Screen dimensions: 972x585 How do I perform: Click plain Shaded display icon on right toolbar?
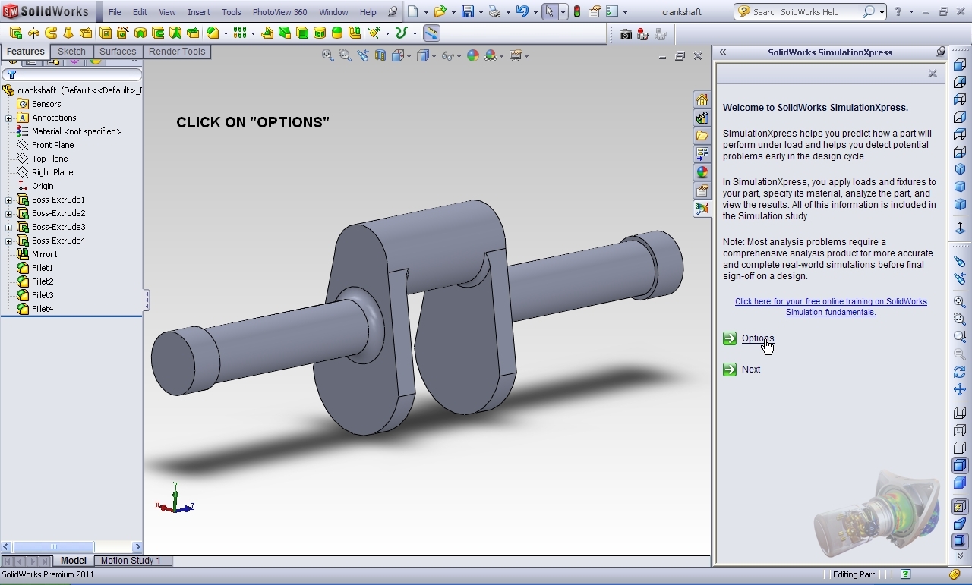point(960,483)
